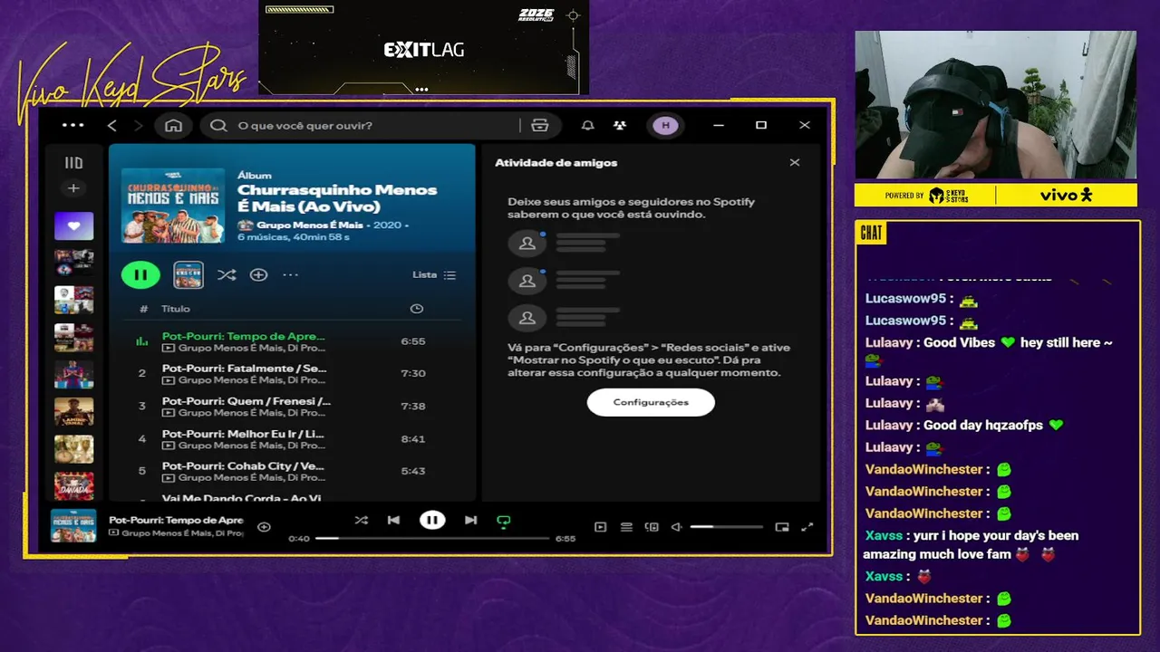
Task: Click the duration clock column header
Action: click(416, 309)
